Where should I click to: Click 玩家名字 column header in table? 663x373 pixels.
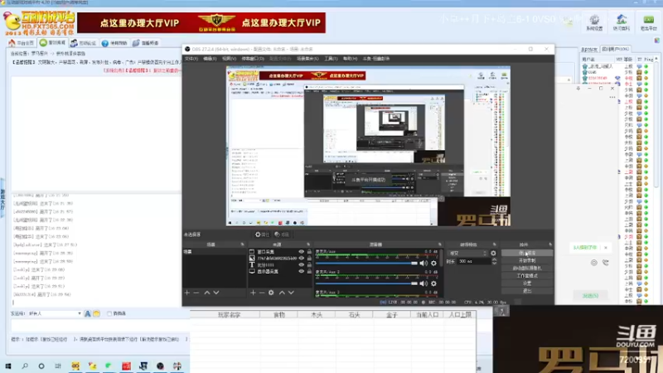pyautogui.click(x=229, y=315)
